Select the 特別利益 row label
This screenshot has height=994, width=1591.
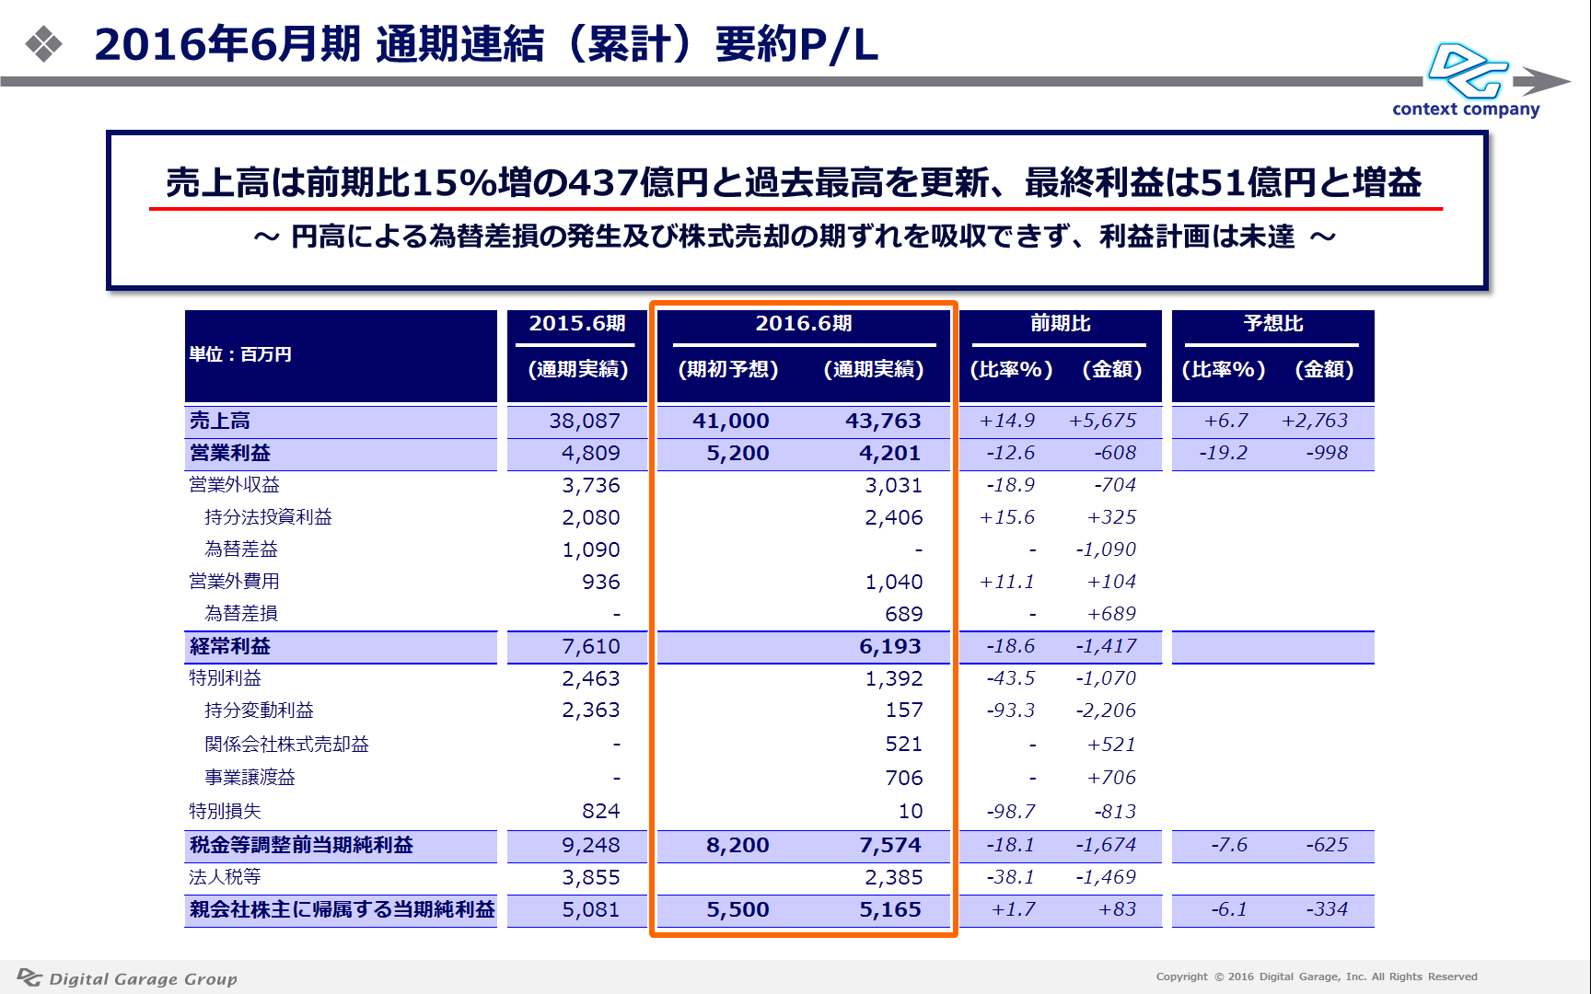point(225,678)
